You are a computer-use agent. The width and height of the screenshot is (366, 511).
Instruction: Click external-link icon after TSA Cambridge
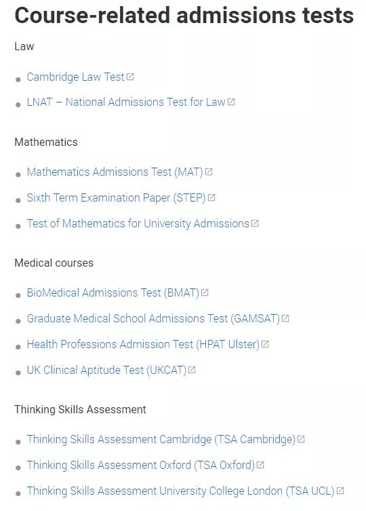point(301,439)
